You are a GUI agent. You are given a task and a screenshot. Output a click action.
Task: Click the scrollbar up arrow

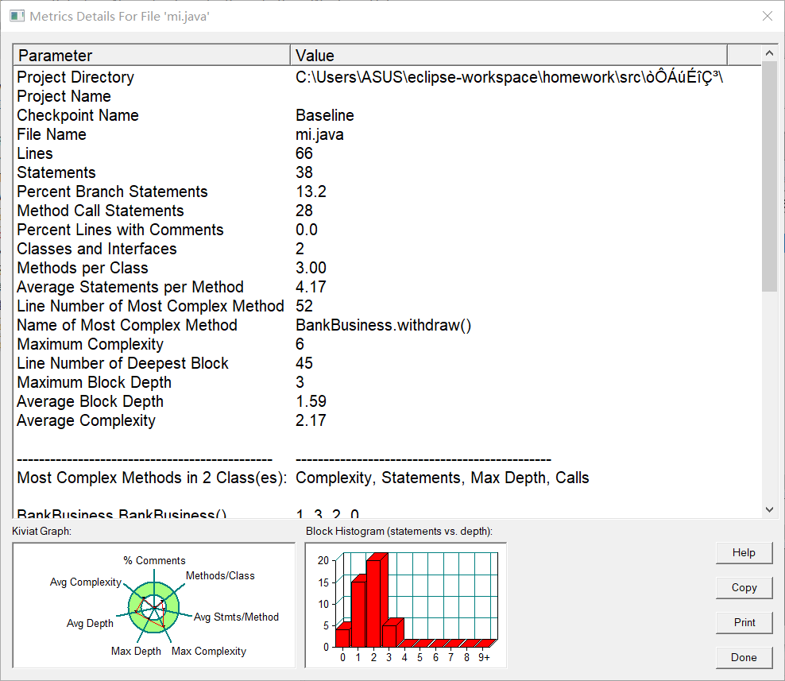[769, 53]
